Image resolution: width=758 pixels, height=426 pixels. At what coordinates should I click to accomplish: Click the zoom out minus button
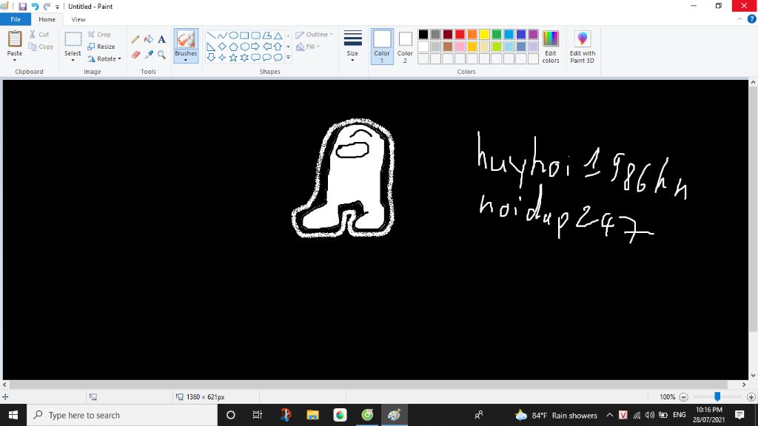click(x=683, y=397)
